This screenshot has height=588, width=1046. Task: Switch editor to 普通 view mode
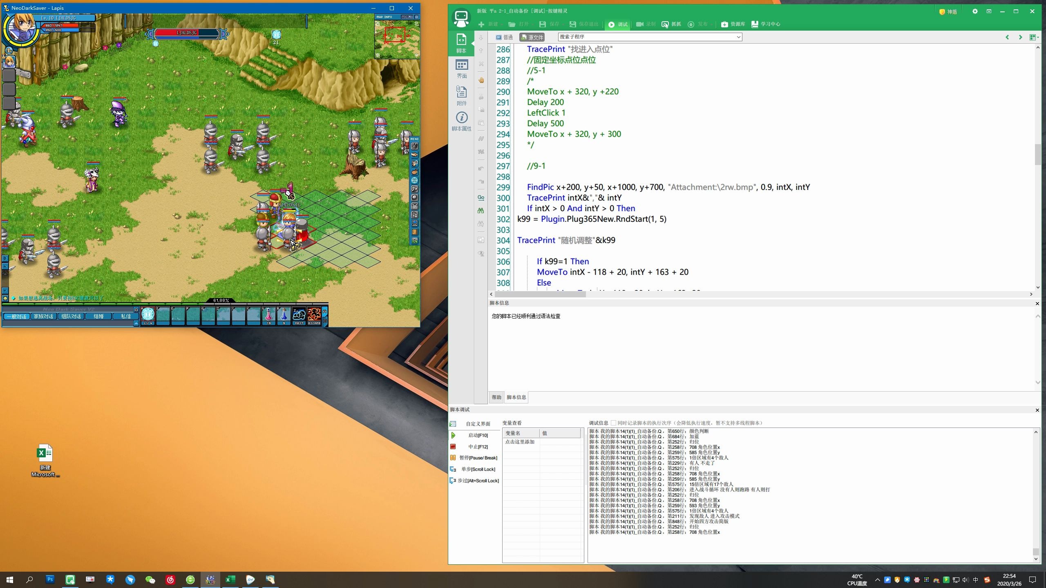tap(504, 37)
